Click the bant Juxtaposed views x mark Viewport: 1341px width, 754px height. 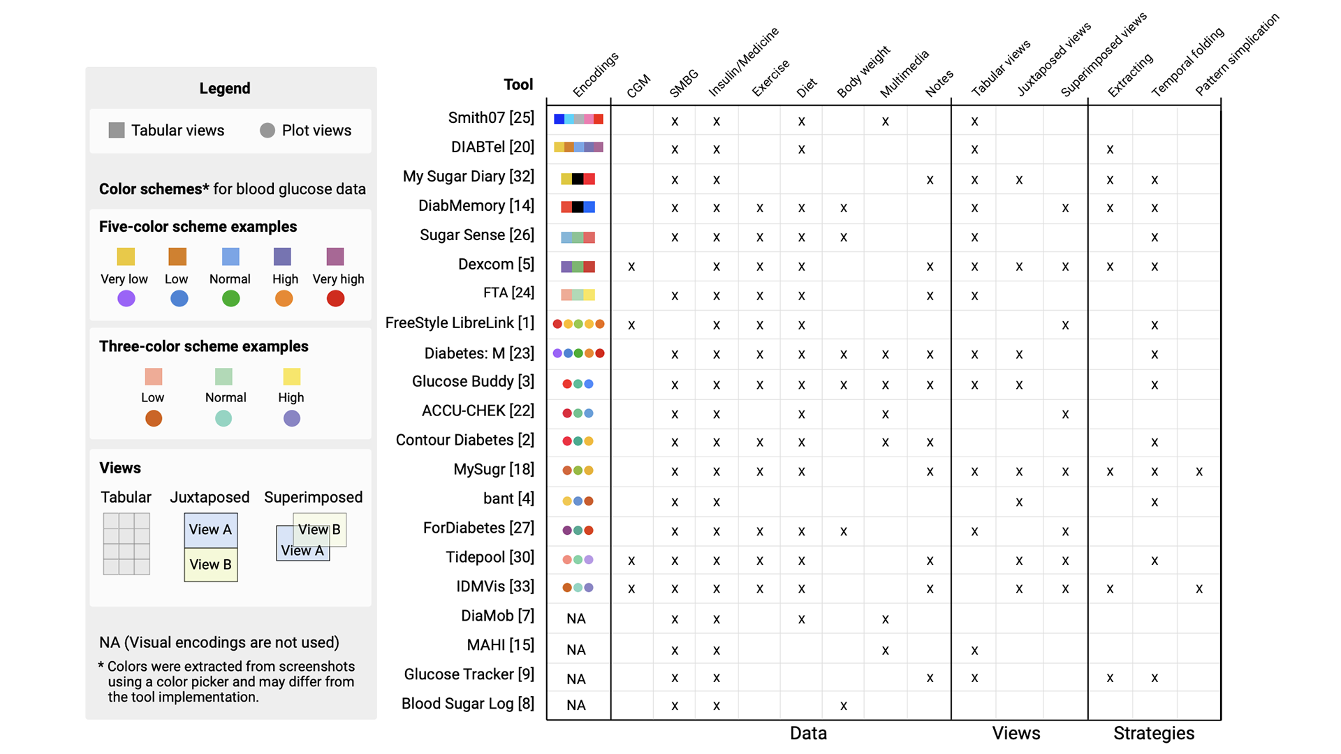(x=1019, y=502)
